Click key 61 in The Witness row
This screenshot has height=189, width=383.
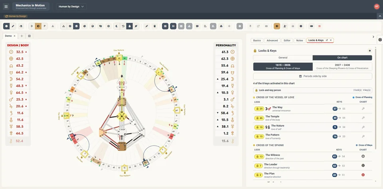tap(335, 157)
